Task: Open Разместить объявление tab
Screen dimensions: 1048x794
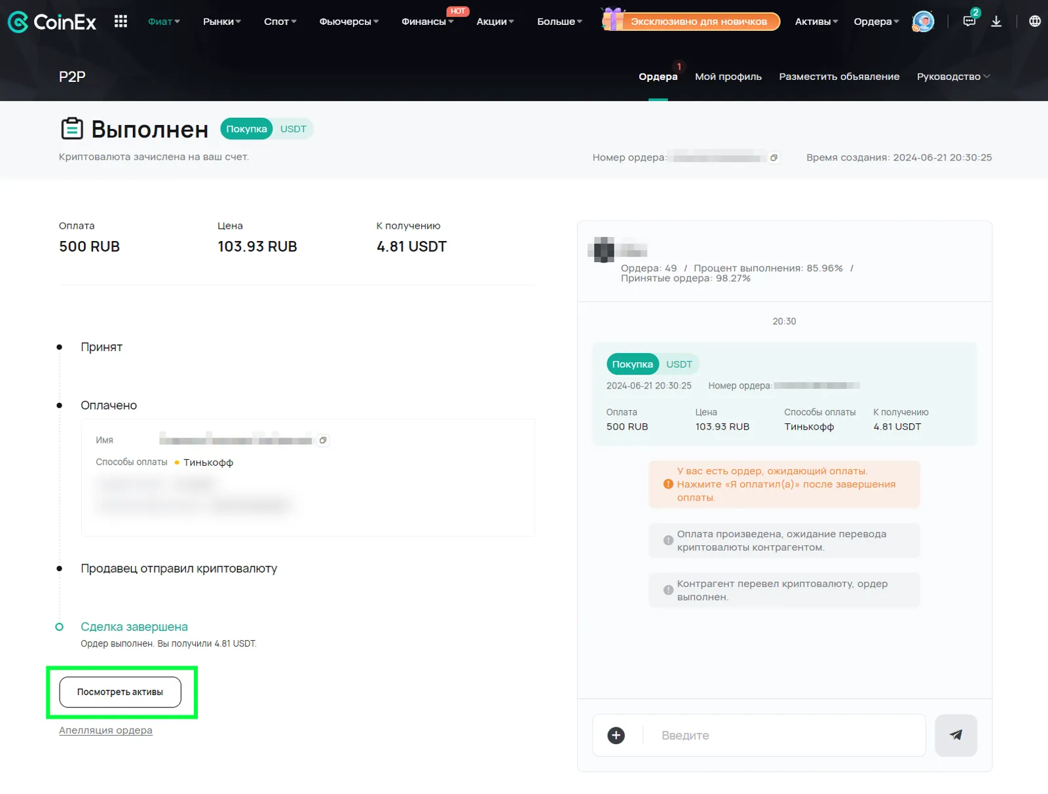Action: [x=839, y=77]
